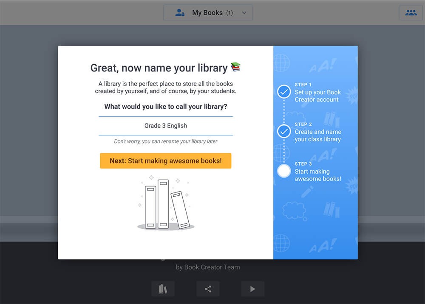Click the locked-user icon beside My Books
Image resolution: width=425 pixels, height=304 pixels.
pos(180,12)
